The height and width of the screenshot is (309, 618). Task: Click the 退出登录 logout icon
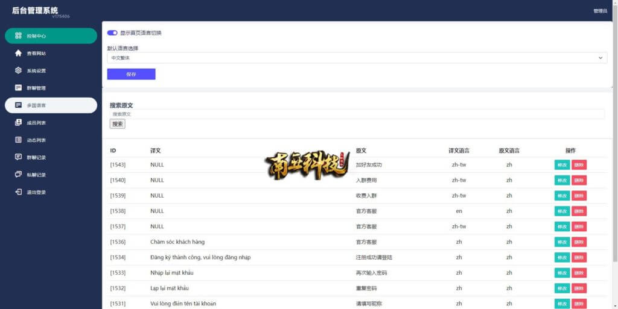[x=18, y=192]
